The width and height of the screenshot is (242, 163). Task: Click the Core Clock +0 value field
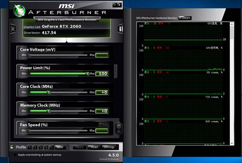click(x=102, y=92)
